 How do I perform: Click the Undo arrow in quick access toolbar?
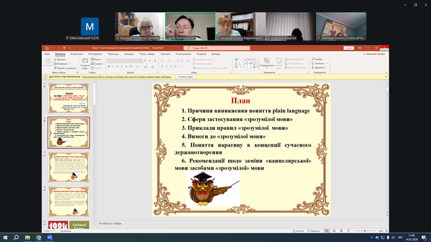click(52, 48)
